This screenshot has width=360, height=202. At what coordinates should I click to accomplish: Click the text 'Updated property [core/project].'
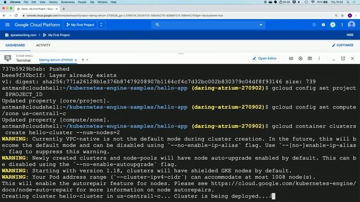(x=56, y=101)
